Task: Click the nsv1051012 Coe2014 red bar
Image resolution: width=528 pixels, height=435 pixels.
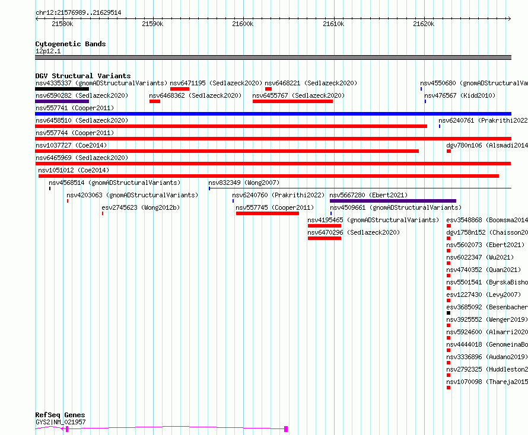Action: pyautogui.click(x=269, y=176)
